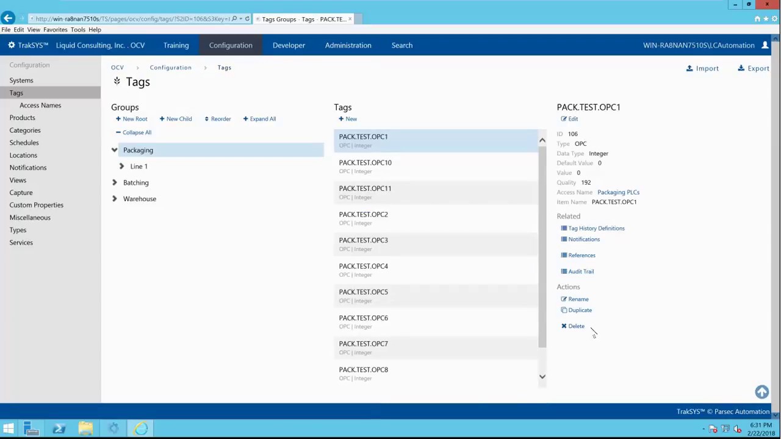Collapse the Packaging group node
This screenshot has width=781, height=439.
[114, 150]
